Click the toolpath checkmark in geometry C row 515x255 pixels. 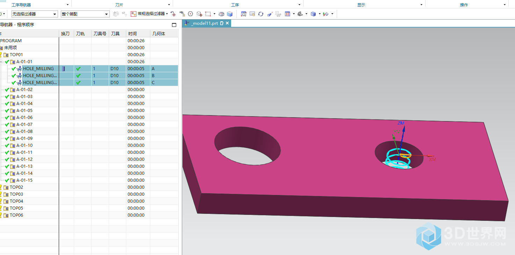coord(78,83)
